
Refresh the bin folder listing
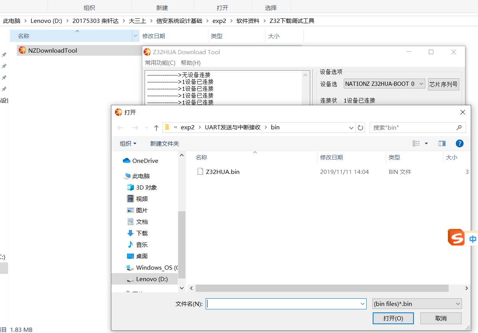[x=361, y=128]
